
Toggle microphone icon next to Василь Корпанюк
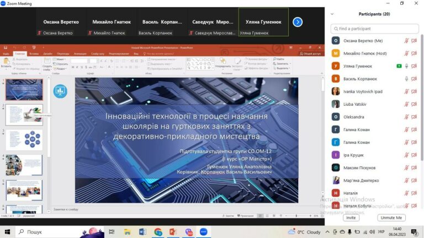tap(406, 79)
